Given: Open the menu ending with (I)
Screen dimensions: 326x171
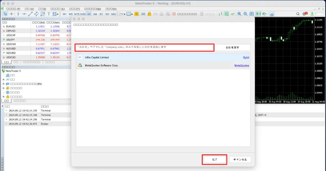Looking at the screenshot, I should coord(42,9).
